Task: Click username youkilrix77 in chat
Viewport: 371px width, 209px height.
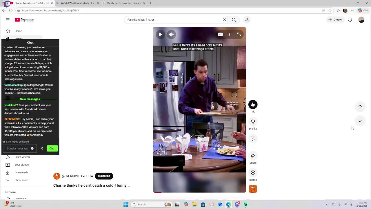Action: [x=11, y=105]
